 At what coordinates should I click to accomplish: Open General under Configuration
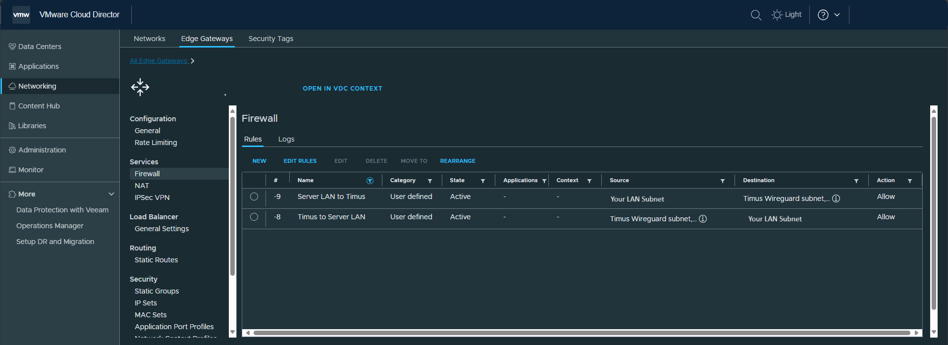click(x=148, y=131)
